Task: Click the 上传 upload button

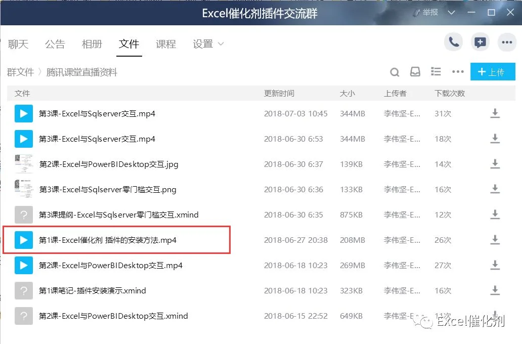Action: point(493,72)
